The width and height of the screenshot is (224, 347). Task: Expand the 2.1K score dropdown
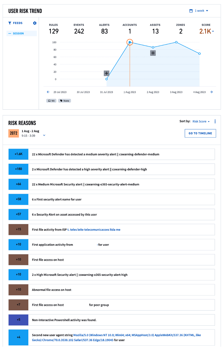(207, 31)
